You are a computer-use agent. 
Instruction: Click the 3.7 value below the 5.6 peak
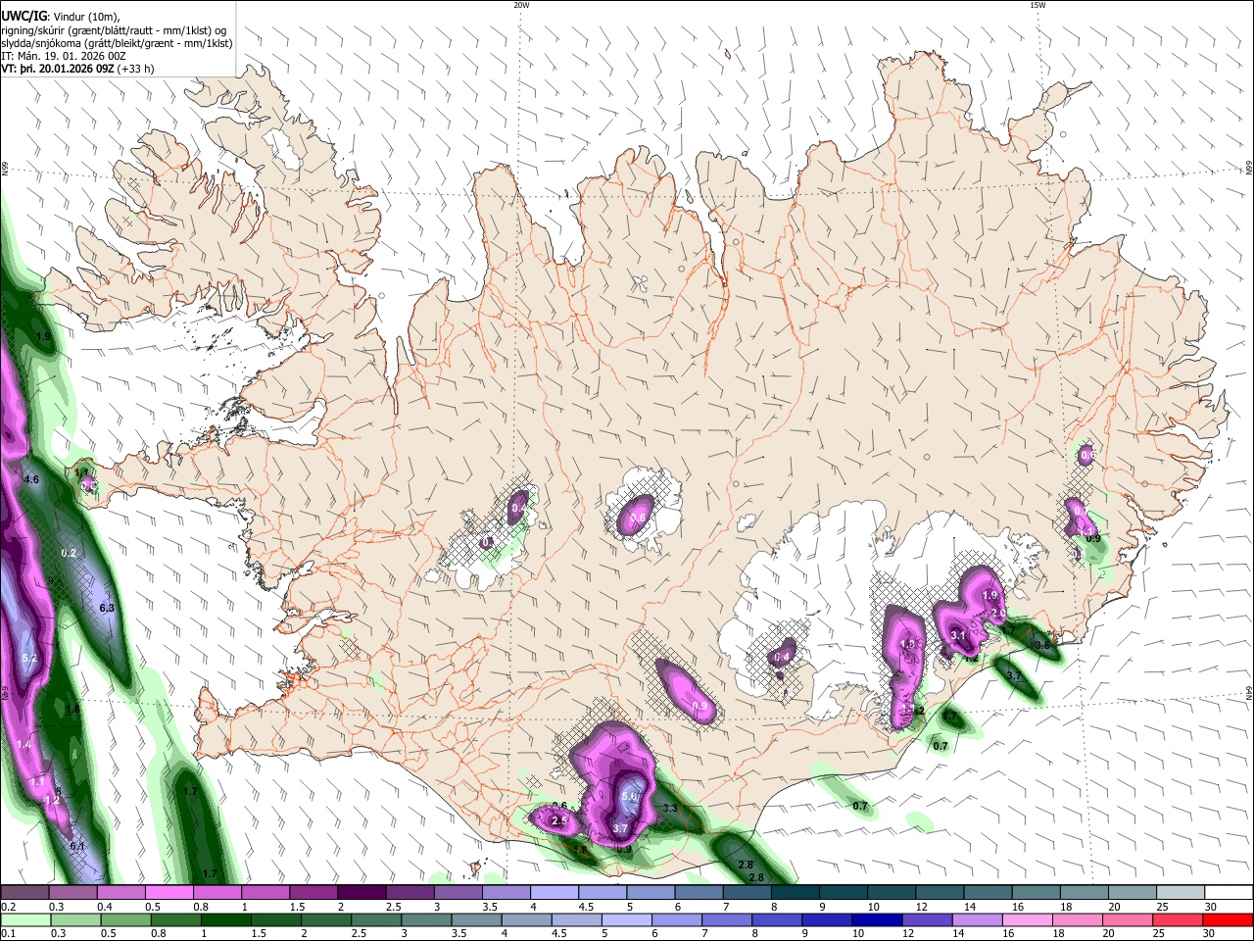620,828
